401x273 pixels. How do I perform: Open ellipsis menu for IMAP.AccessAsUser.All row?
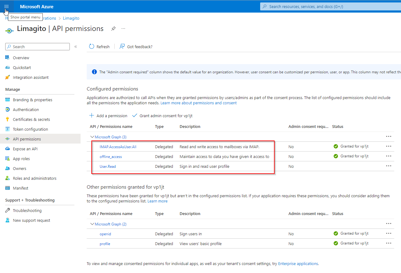tap(389, 146)
